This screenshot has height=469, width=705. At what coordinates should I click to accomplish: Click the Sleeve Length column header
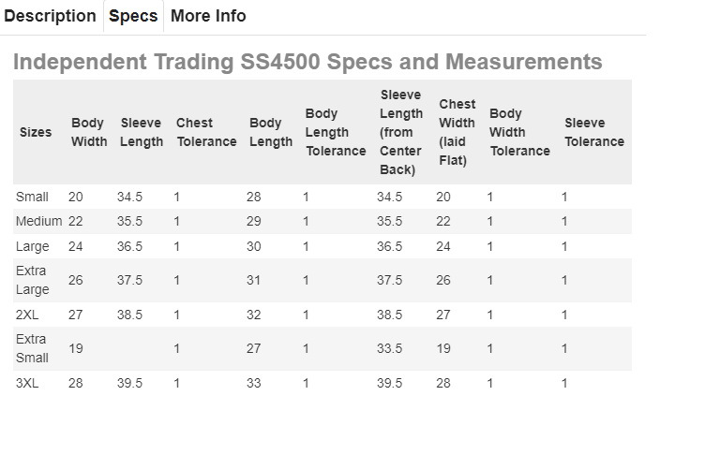142,132
